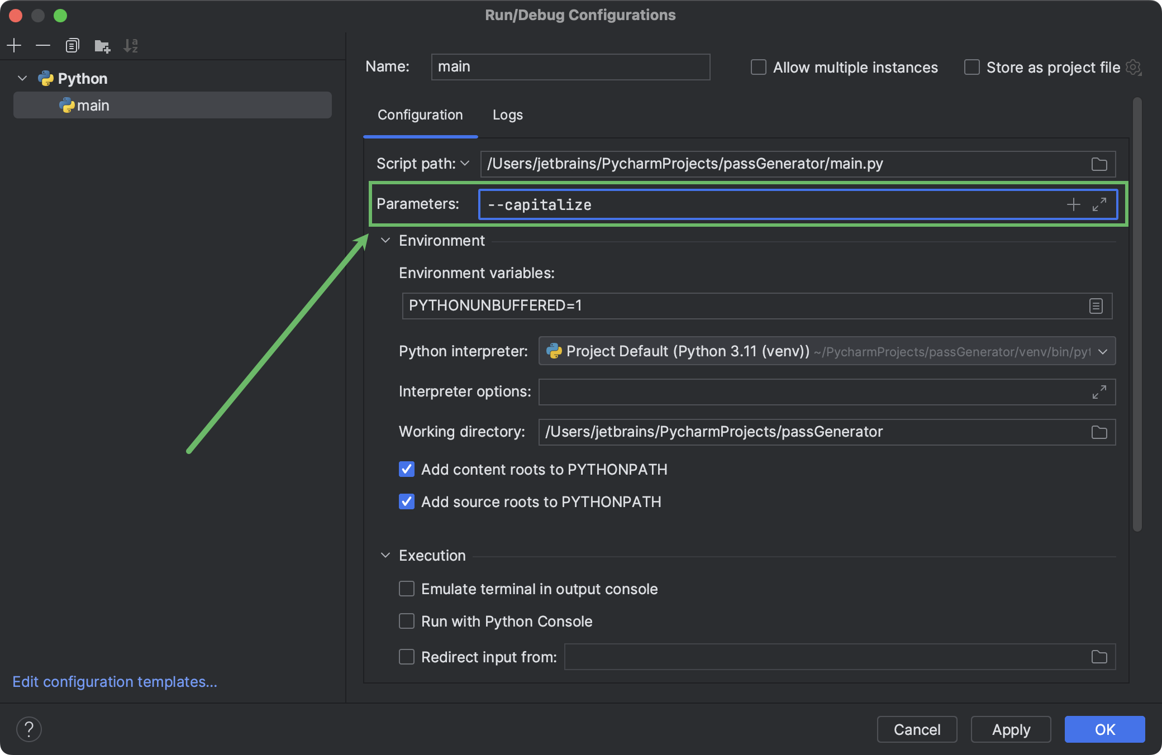Click Edit configuration templates link

117,681
